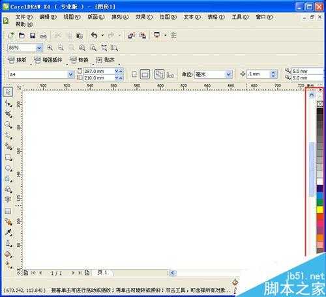Choose the Ellipse tool
Image resolution: width=326 pixels, height=297 pixels.
point(8,168)
